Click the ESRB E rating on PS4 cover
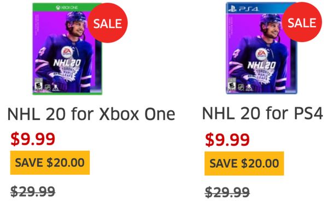This screenshot has height=201, width=328. coord(232,84)
